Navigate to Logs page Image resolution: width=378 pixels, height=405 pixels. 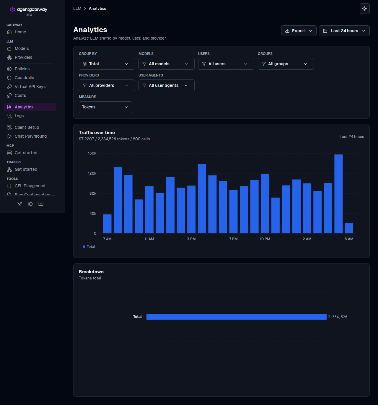(30, 116)
